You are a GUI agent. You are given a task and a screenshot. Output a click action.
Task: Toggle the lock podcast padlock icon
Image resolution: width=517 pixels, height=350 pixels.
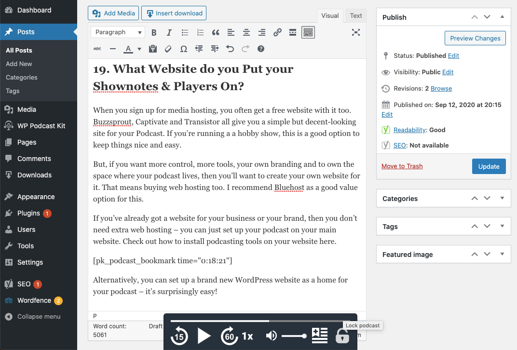click(342, 336)
